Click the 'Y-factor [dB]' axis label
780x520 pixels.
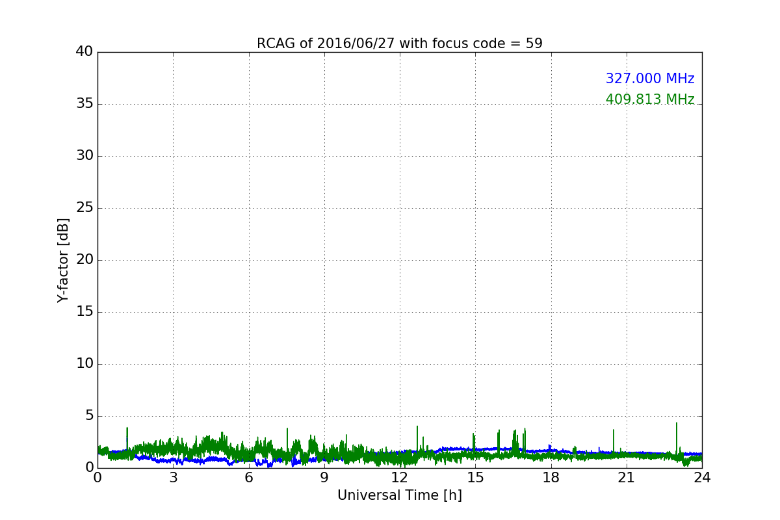[63, 260]
